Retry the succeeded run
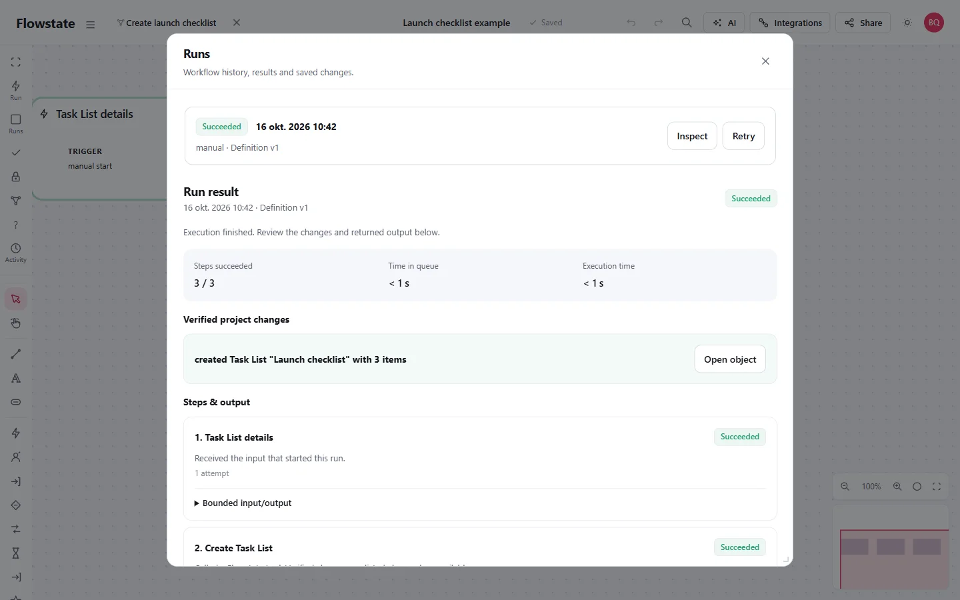Screen dimensions: 960x600 click(743, 136)
